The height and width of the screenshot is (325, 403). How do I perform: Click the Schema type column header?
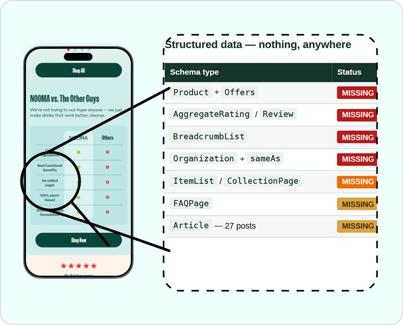click(x=194, y=72)
